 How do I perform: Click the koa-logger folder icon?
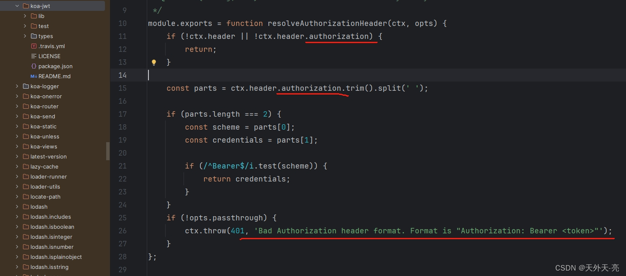[x=26, y=86]
